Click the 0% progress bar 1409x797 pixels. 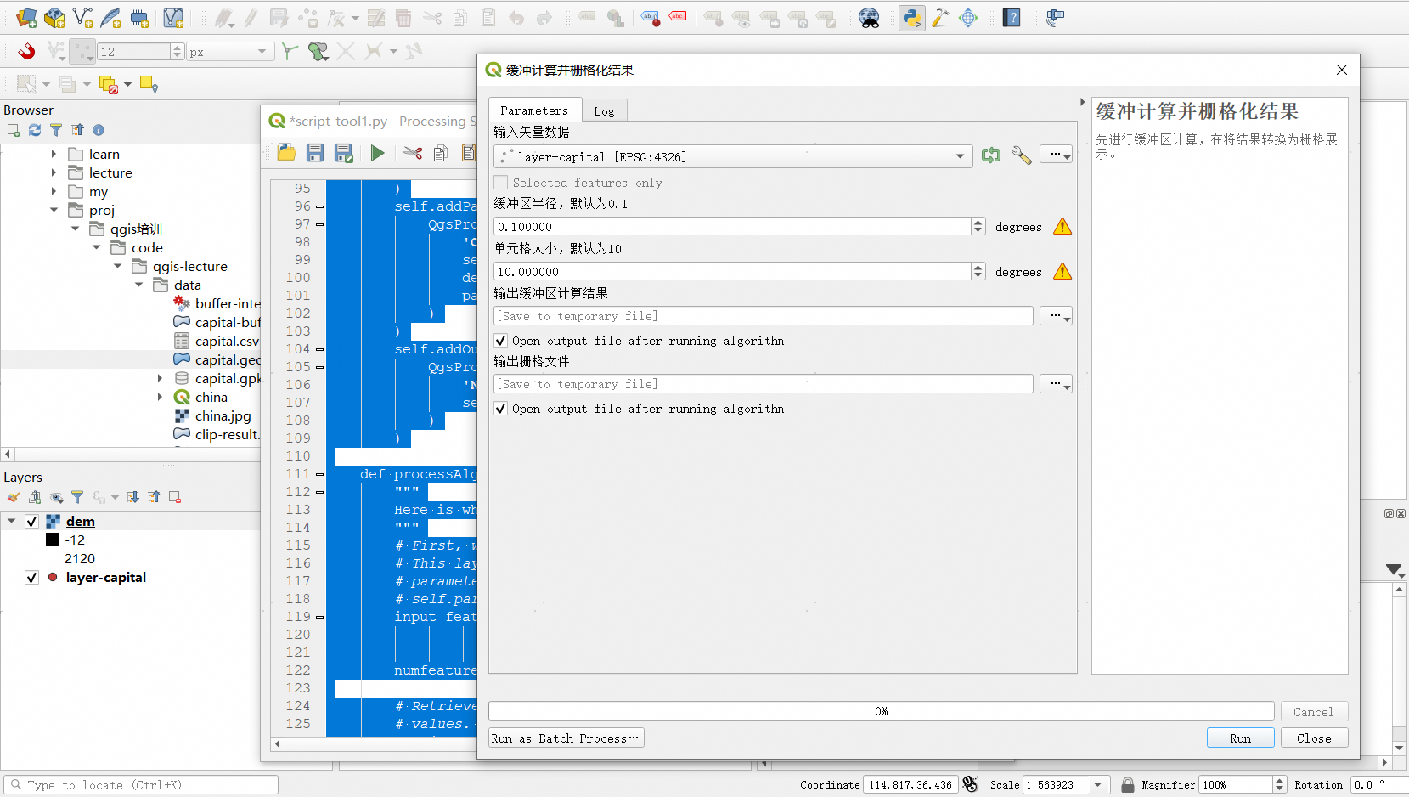[881, 711]
